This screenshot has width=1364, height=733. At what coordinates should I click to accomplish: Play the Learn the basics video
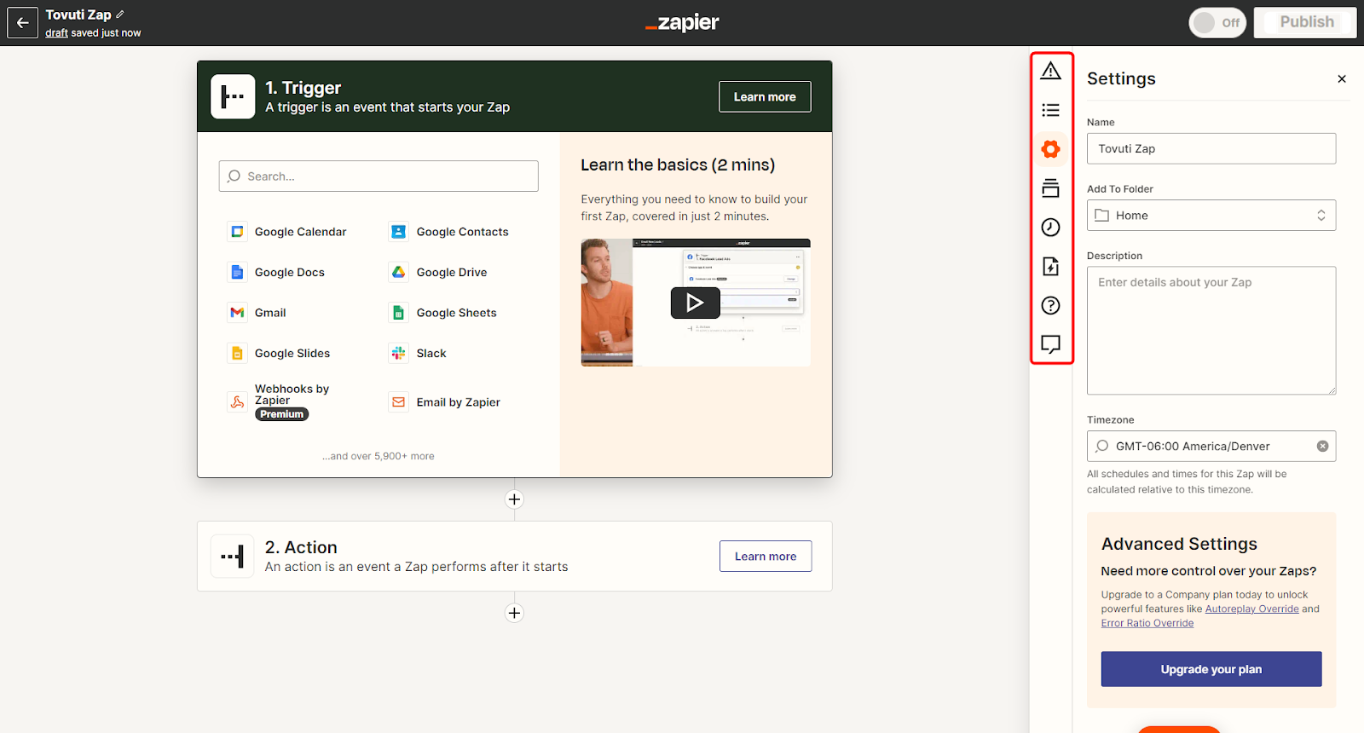[x=695, y=303]
